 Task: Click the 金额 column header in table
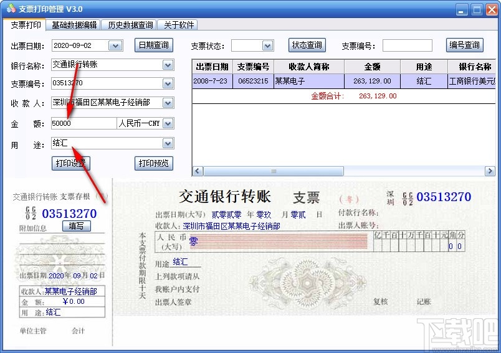click(x=372, y=67)
